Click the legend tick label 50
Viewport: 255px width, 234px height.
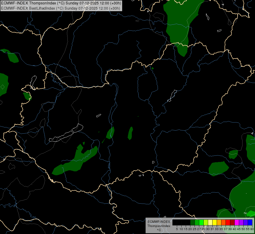[243, 229]
